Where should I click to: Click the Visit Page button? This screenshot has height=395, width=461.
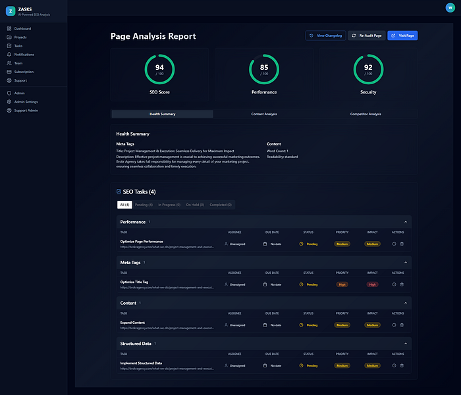click(x=402, y=36)
